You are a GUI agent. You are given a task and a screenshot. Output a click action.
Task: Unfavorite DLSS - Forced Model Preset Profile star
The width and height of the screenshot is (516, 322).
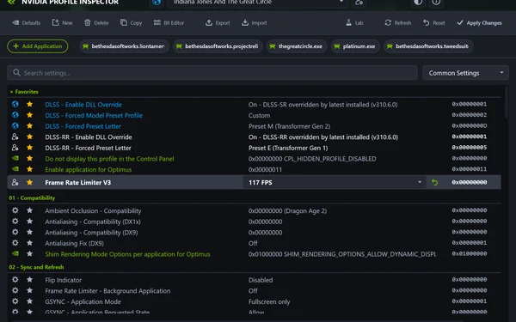pyautogui.click(x=29, y=115)
